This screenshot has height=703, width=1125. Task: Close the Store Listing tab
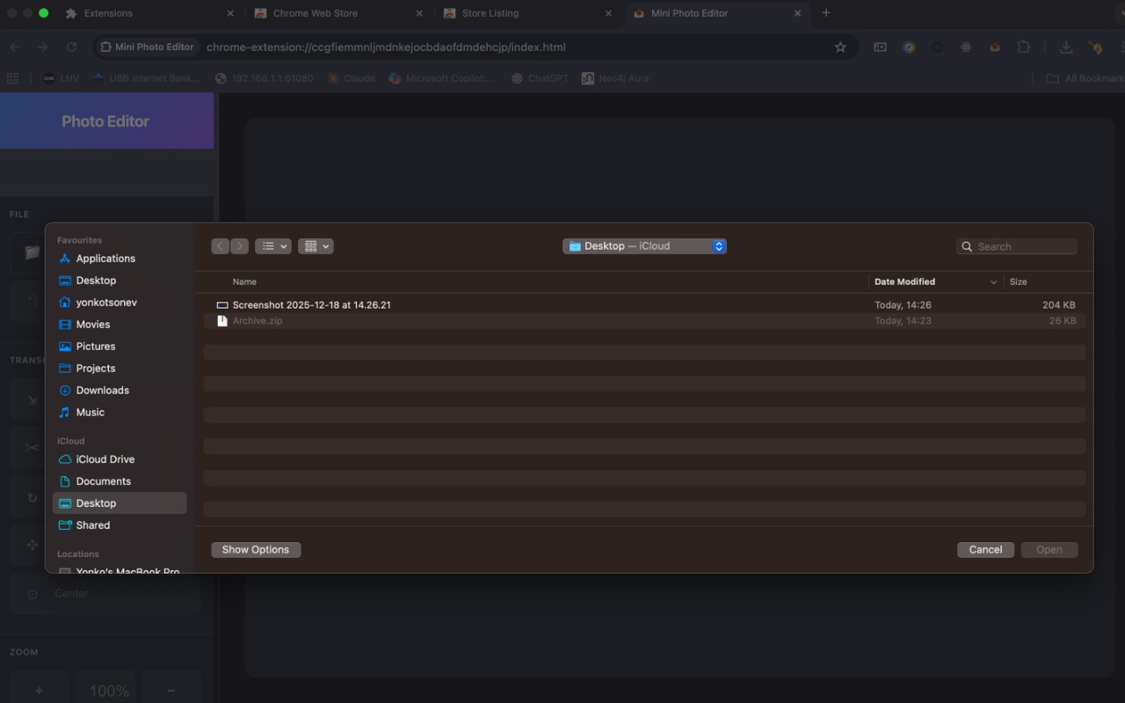point(609,13)
